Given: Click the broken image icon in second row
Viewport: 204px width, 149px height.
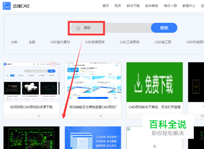Looking at the screenshot, I should (129, 129).
